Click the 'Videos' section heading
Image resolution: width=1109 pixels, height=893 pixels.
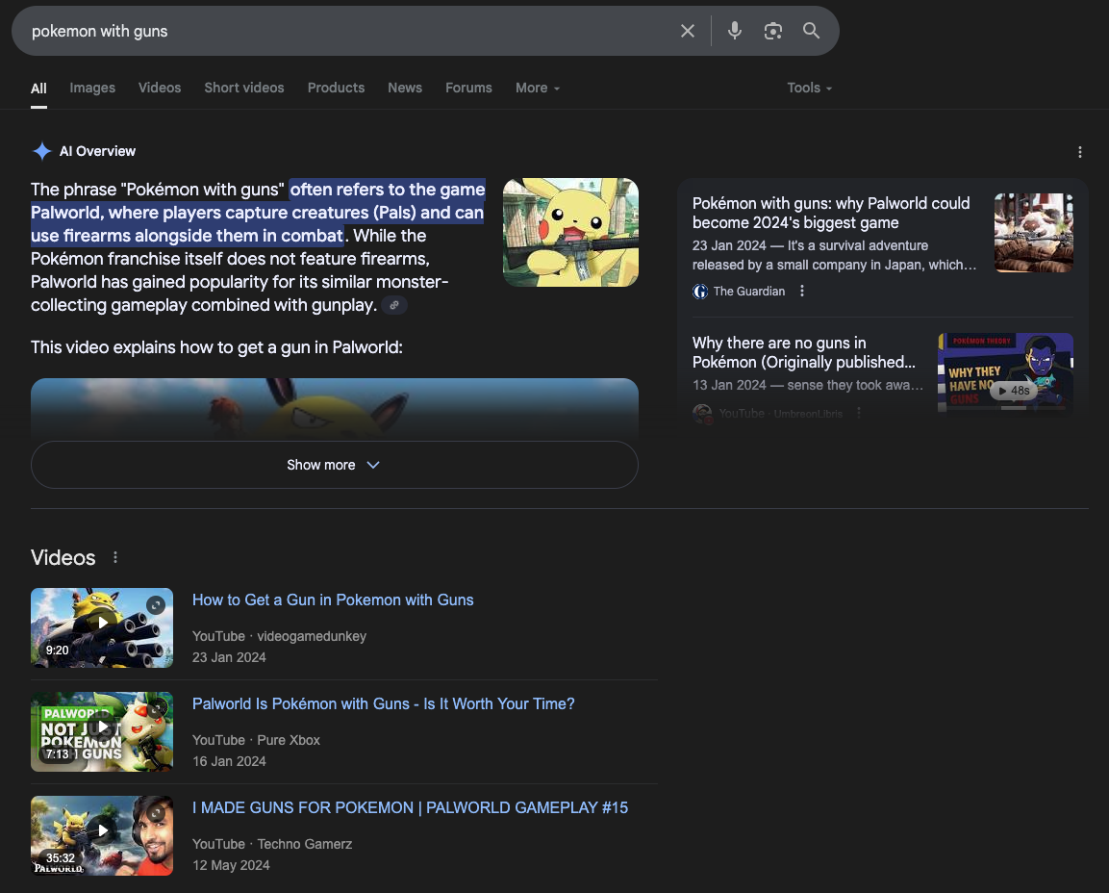[x=63, y=557]
